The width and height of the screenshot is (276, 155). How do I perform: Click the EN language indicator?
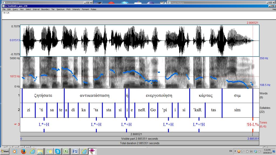point(231,151)
